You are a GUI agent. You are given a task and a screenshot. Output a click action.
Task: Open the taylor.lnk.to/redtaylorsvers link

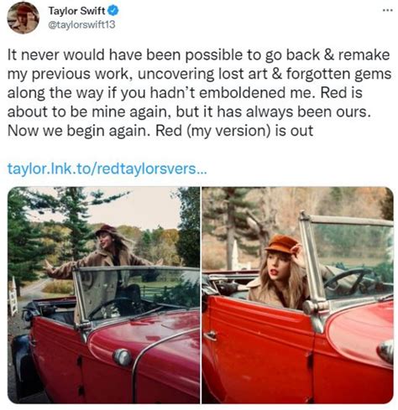click(107, 169)
